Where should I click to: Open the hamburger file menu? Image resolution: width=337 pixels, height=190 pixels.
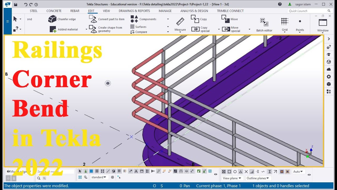[x=7, y=21]
